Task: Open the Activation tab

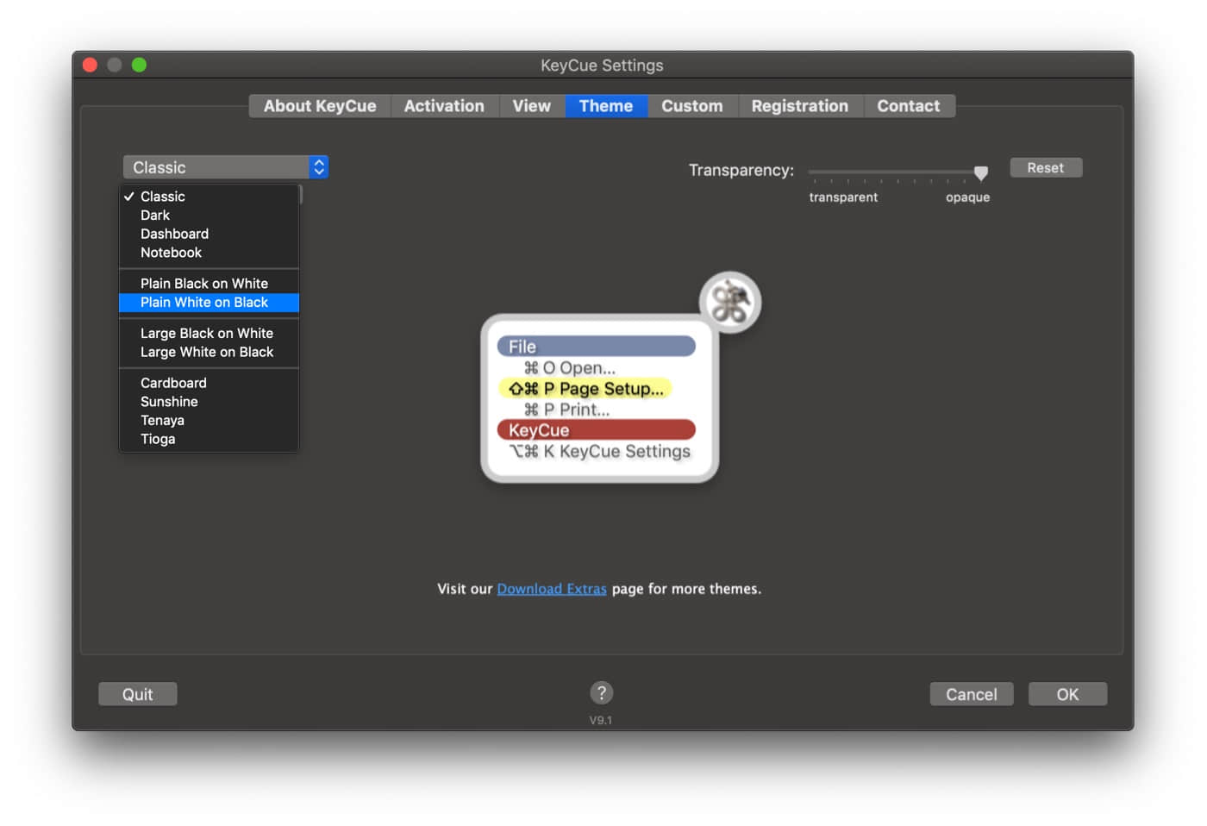Action: click(x=444, y=106)
